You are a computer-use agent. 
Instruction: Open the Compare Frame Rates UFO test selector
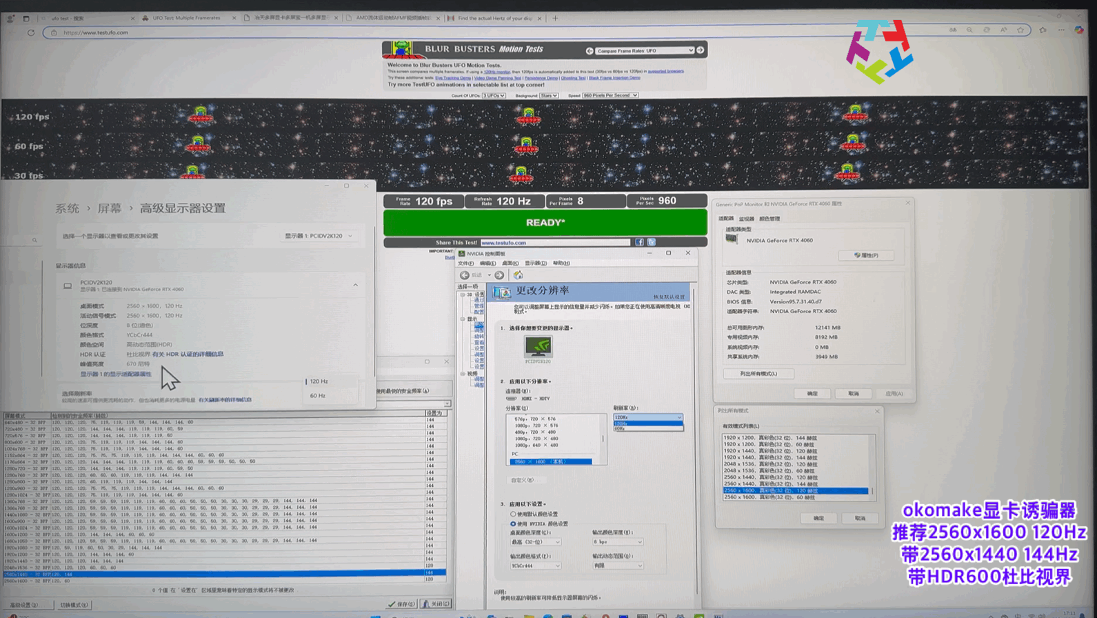644,50
